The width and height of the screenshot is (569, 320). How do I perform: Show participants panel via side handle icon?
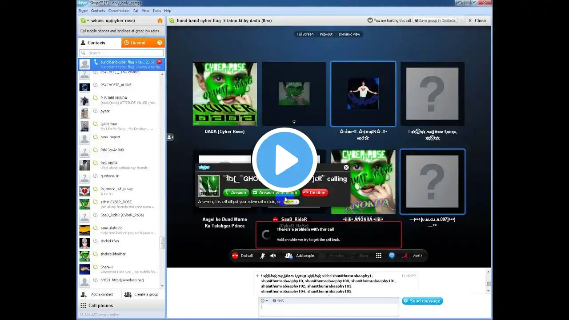click(170, 137)
